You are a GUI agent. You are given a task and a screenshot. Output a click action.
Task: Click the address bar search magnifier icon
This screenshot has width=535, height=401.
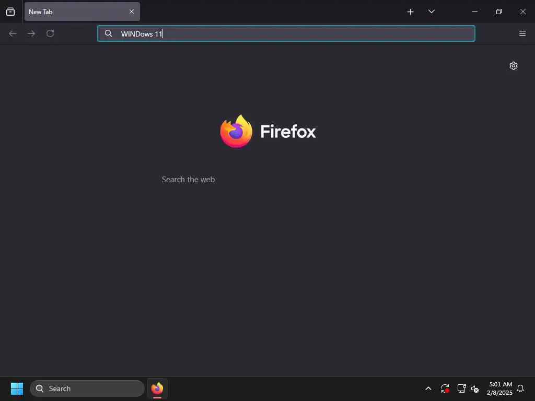[109, 33]
